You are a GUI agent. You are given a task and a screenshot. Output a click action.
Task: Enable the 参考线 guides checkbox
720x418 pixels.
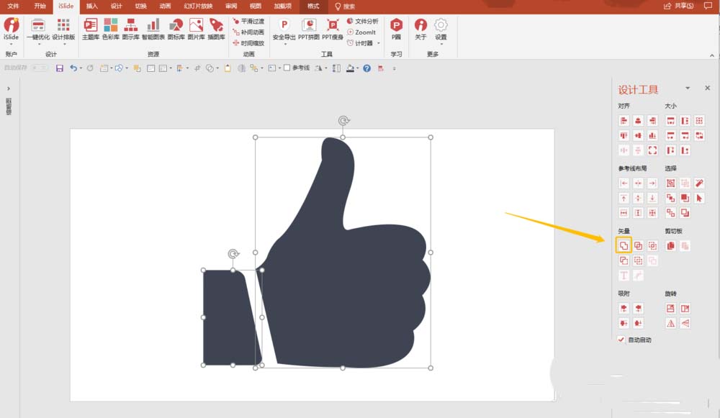click(287, 68)
